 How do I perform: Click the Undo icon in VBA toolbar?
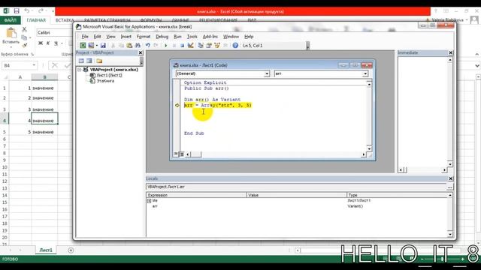click(x=147, y=45)
